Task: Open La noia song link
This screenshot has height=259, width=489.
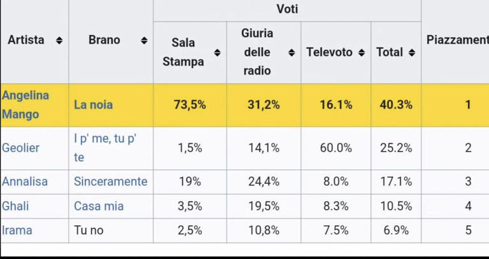Action: [x=93, y=105]
